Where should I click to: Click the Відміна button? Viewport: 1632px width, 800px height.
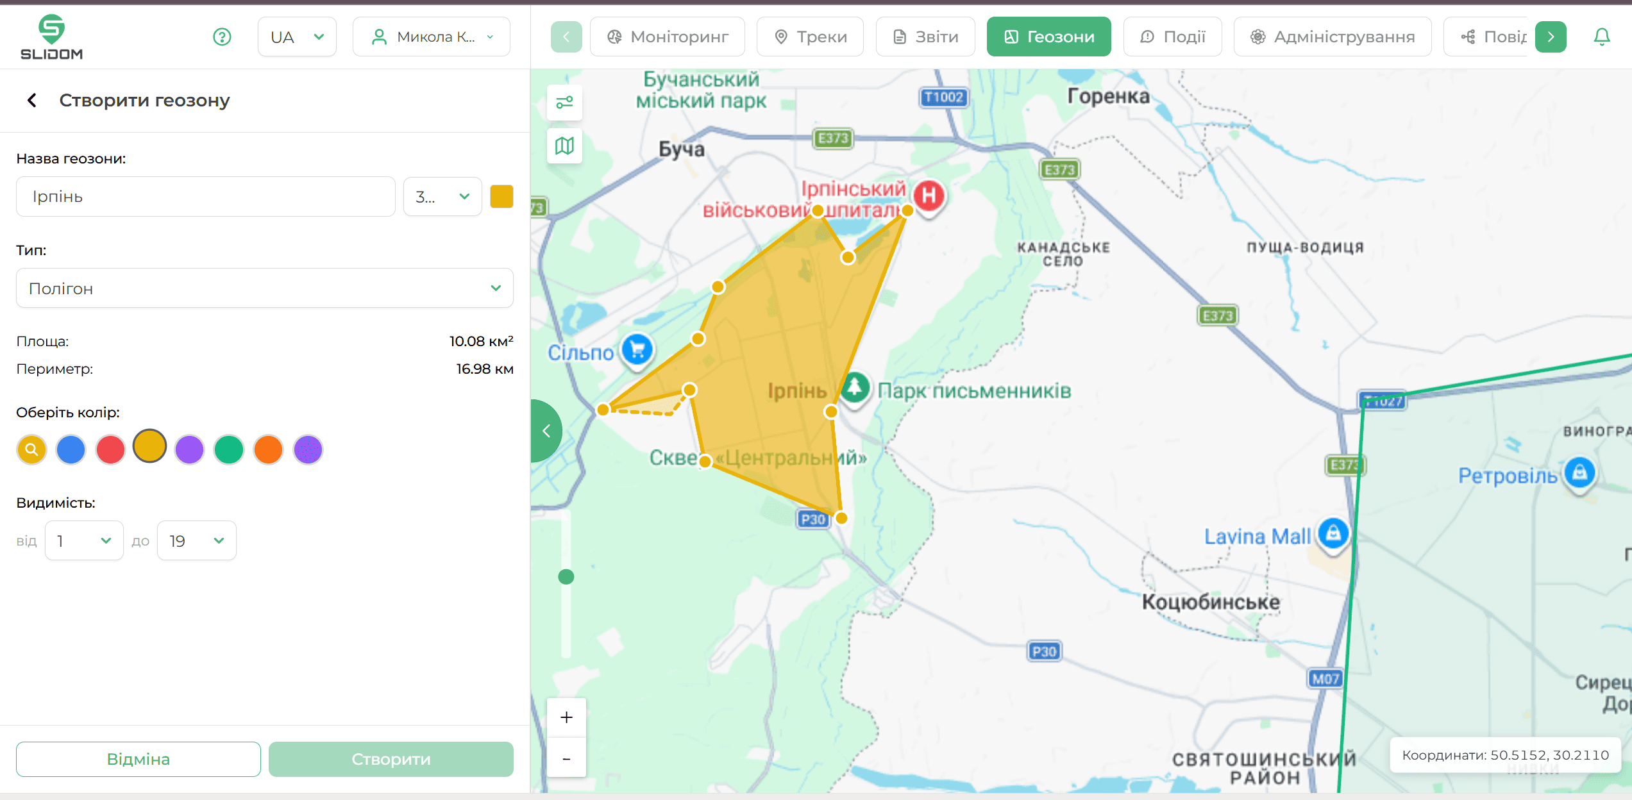(139, 759)
